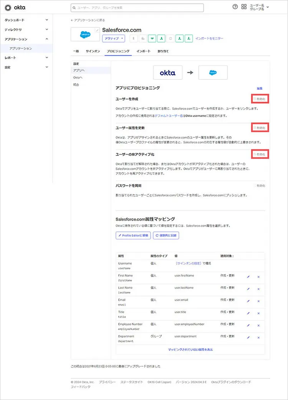Open the プライバシー footer link

pos(107,382)
